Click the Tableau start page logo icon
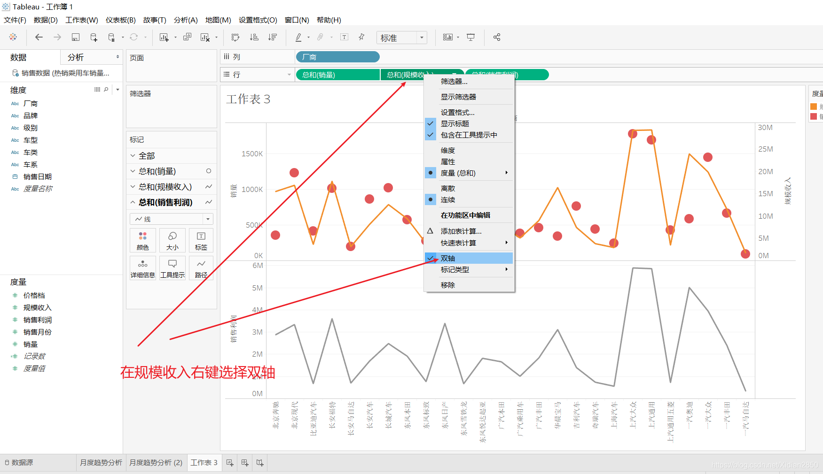Screen dimensions: 823x474 coord(13,37)
